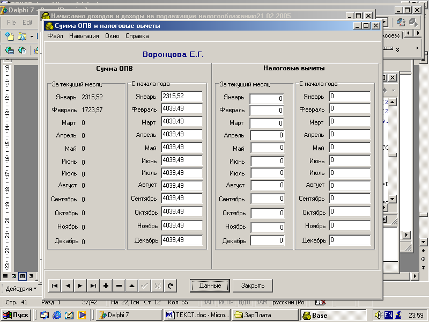Click the Январь field under Сумма ОПВ year-to-date
429x322 pixels.
coord(181,97)
